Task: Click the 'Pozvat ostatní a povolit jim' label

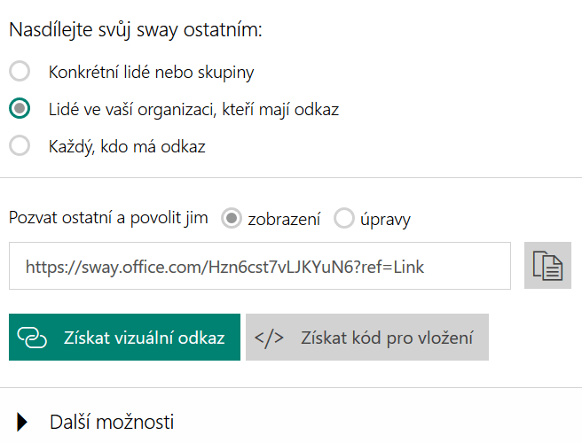Action: pyautogui.click(x=108, y=218)
